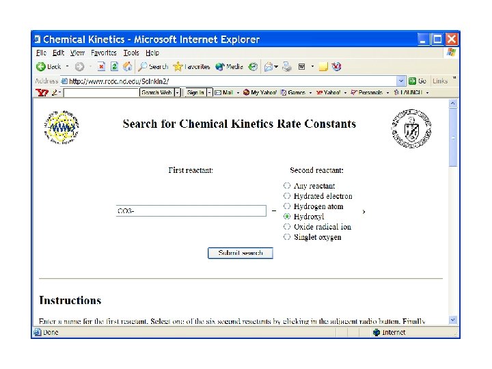
Task: Click the Edit page toolbar icon
Action: [x=301, y=66]
